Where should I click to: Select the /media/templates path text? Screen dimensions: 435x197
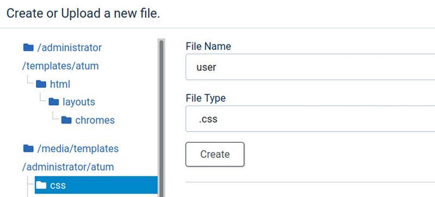pos(78,149)
